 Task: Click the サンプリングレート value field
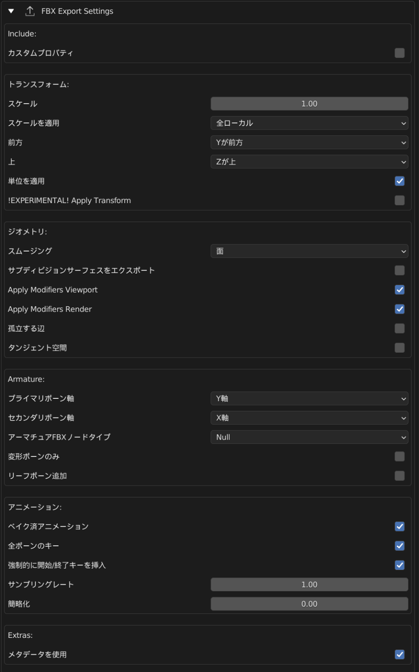[309, 584]
